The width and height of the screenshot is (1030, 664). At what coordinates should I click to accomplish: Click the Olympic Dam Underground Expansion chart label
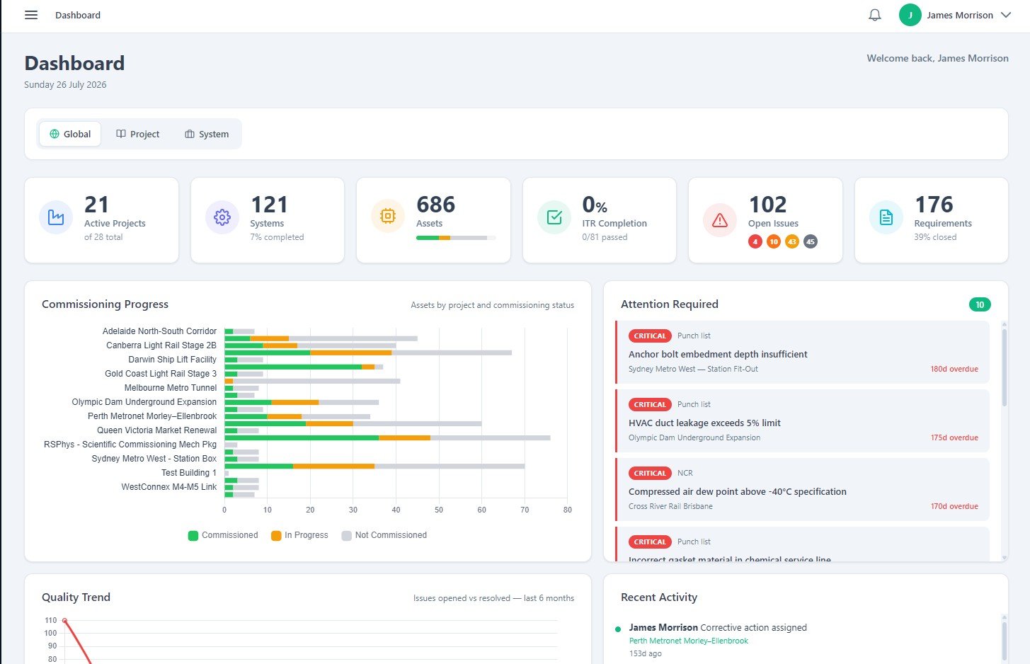tap(144, 402)
